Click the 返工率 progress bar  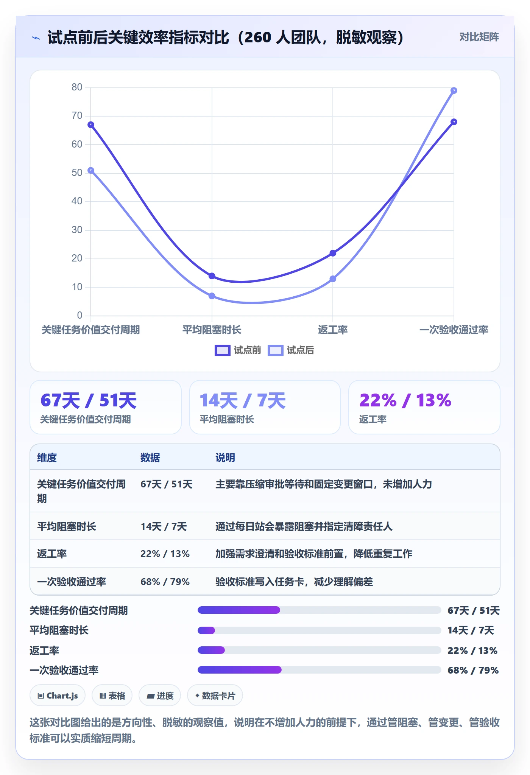point(319,650)
